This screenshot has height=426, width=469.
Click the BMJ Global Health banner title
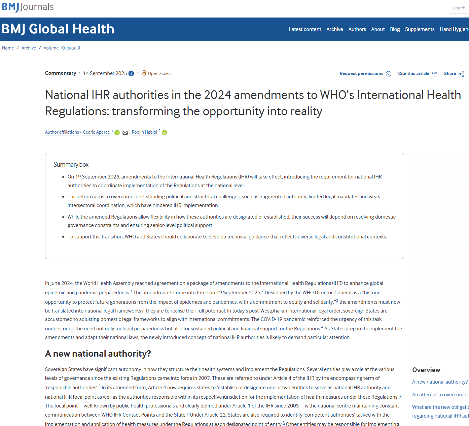58,29
